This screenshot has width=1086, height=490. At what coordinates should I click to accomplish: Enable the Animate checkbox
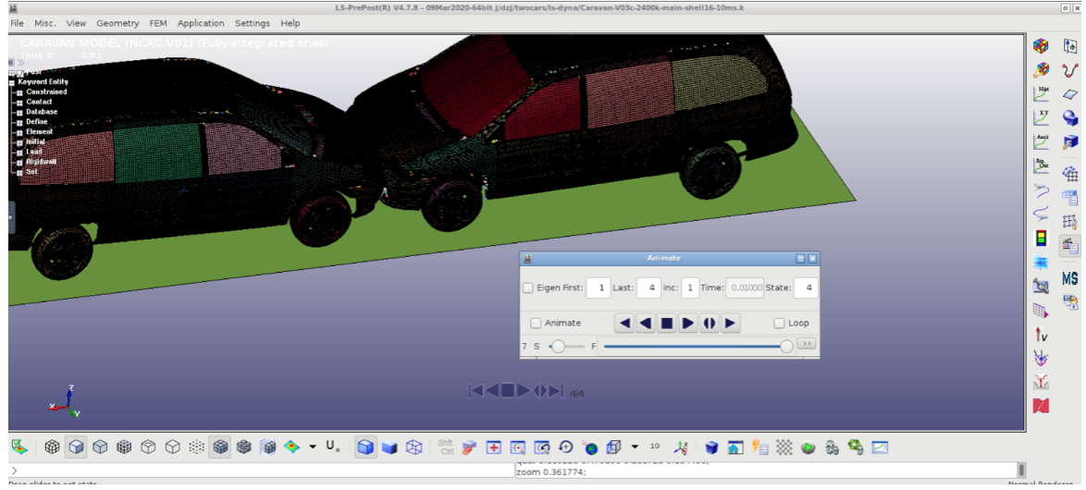point(536,324)
